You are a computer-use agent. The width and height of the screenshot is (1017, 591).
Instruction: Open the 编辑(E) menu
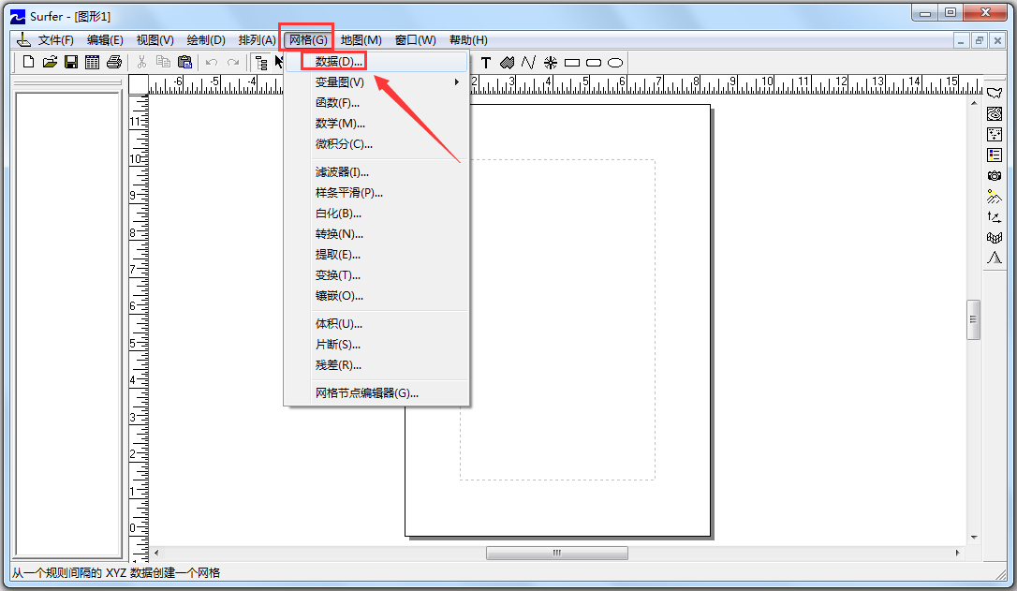point(105,39)
